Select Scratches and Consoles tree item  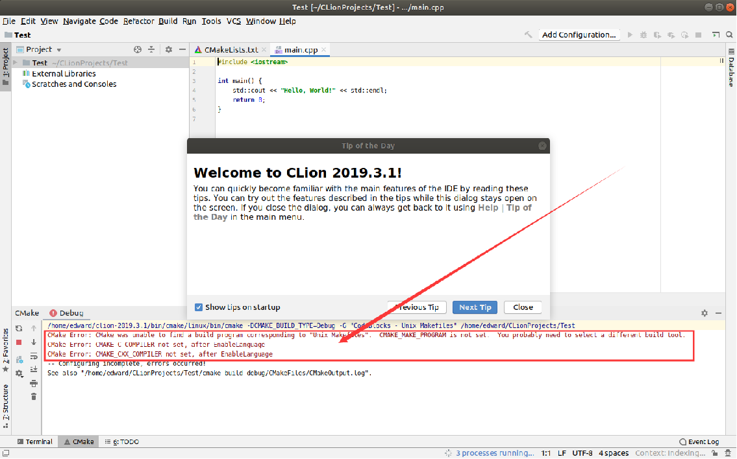click(x=74, y=84)
